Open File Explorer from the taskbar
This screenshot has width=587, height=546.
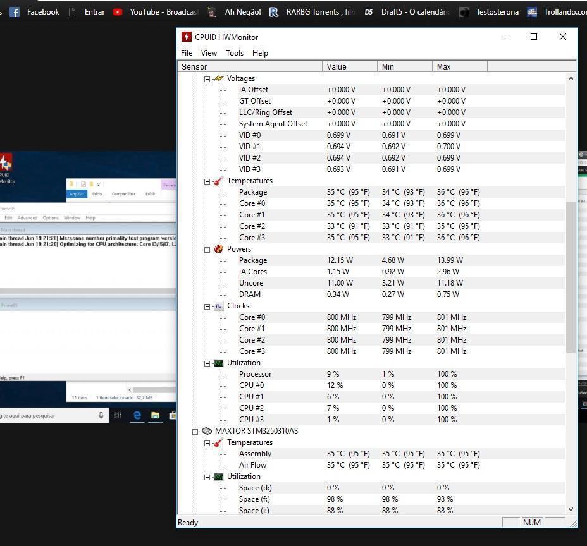pos(155,415)
